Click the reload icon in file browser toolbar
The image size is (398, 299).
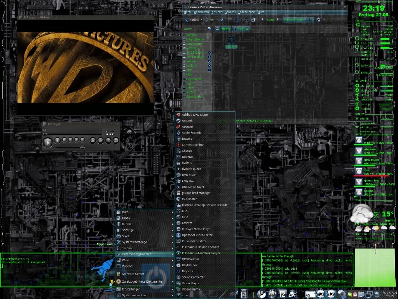(x=237, y=19)
